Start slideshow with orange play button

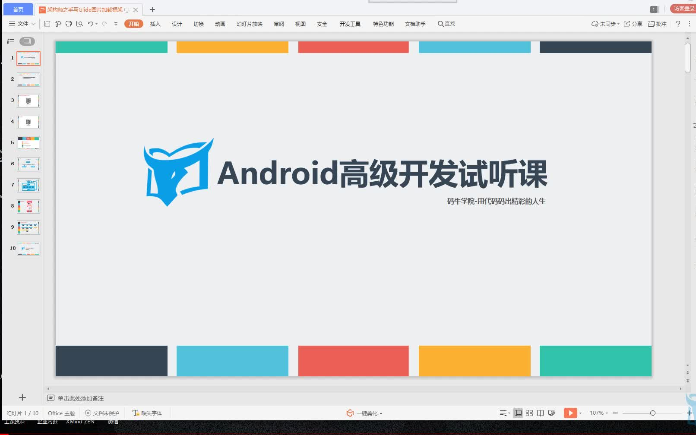[570, 413]
